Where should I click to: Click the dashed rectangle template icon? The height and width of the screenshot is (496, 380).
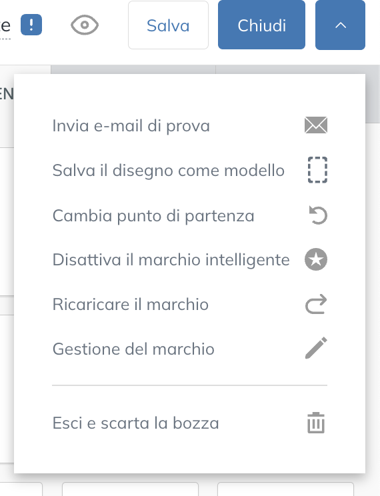(317, 170)
